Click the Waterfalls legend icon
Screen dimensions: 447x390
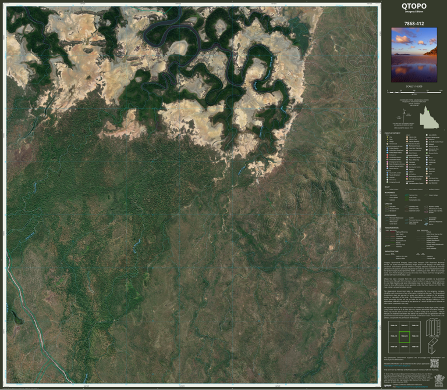coord(427,169)
